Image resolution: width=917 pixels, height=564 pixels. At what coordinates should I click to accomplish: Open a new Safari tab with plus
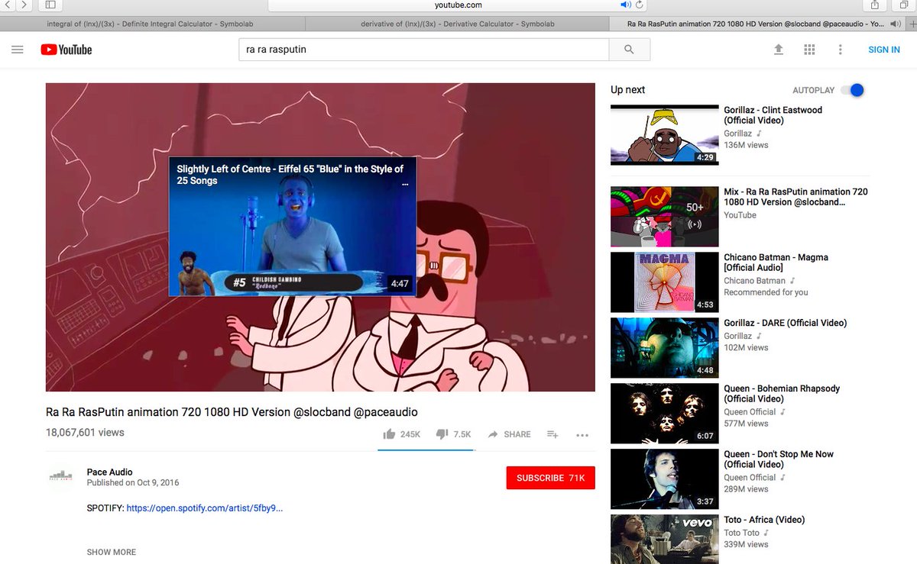912,24
